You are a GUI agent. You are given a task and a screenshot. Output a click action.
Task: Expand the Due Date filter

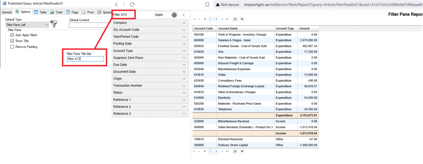150,65
